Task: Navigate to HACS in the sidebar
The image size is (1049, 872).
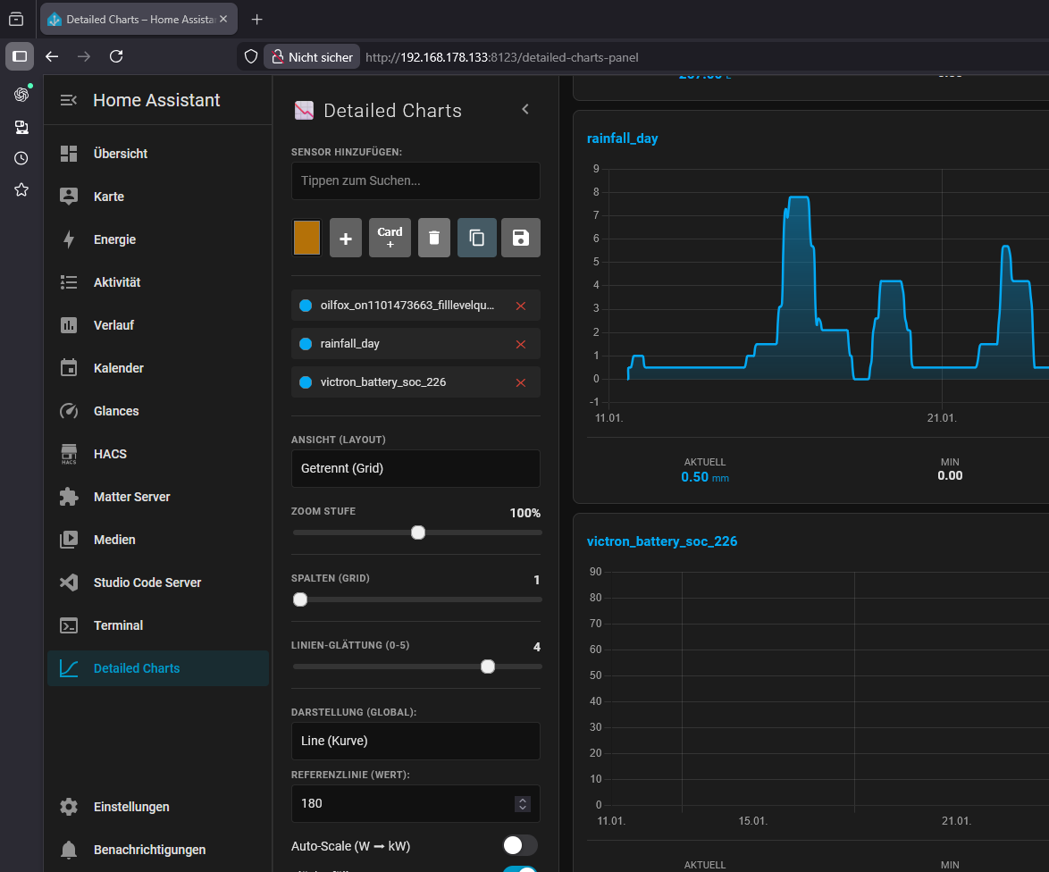Action: tap(110, 454)
